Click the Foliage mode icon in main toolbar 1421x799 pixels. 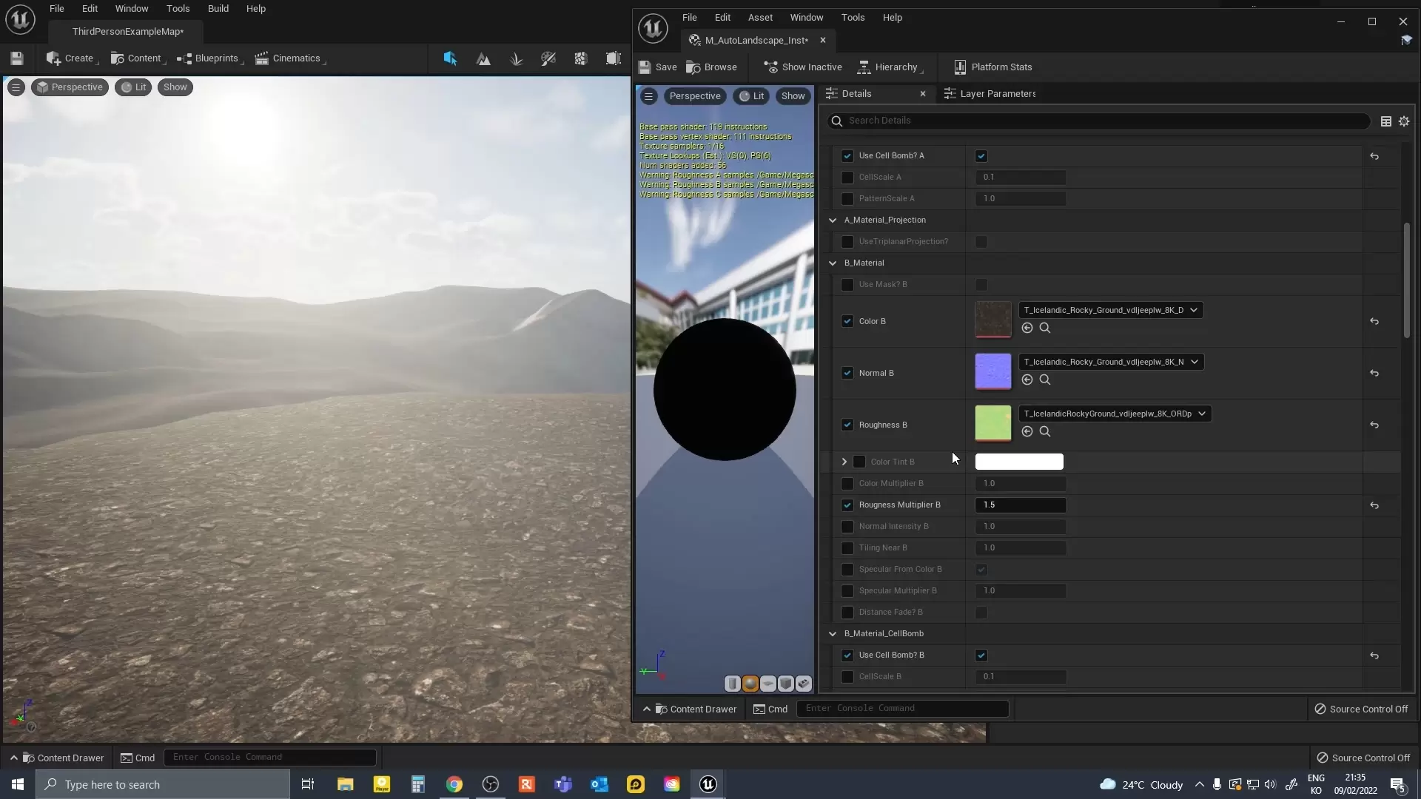pyautogui.click(x=516, y=59)
